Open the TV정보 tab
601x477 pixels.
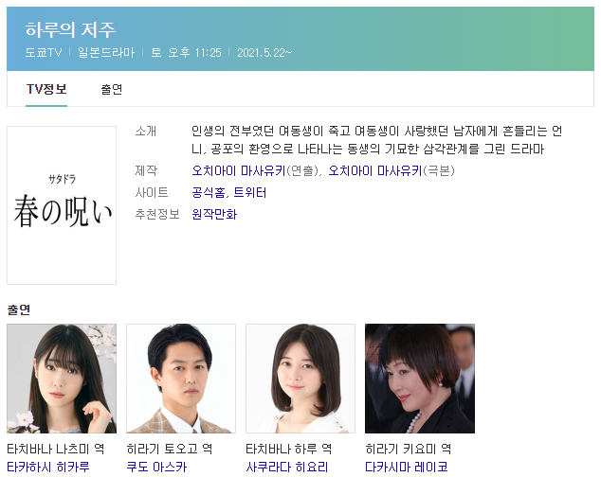(x=46, y=89)
